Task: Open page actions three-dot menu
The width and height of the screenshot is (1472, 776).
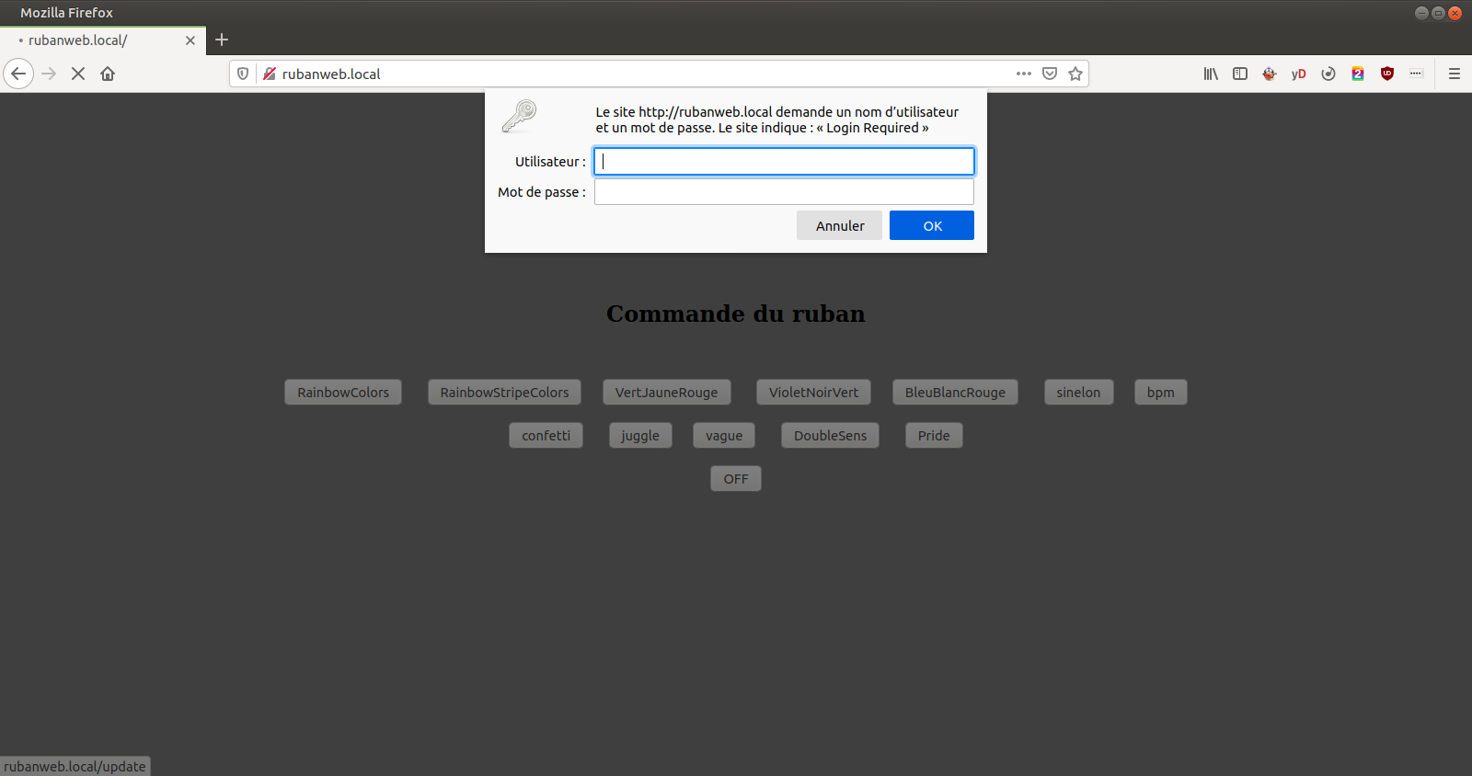Action: click(1024, 74)
